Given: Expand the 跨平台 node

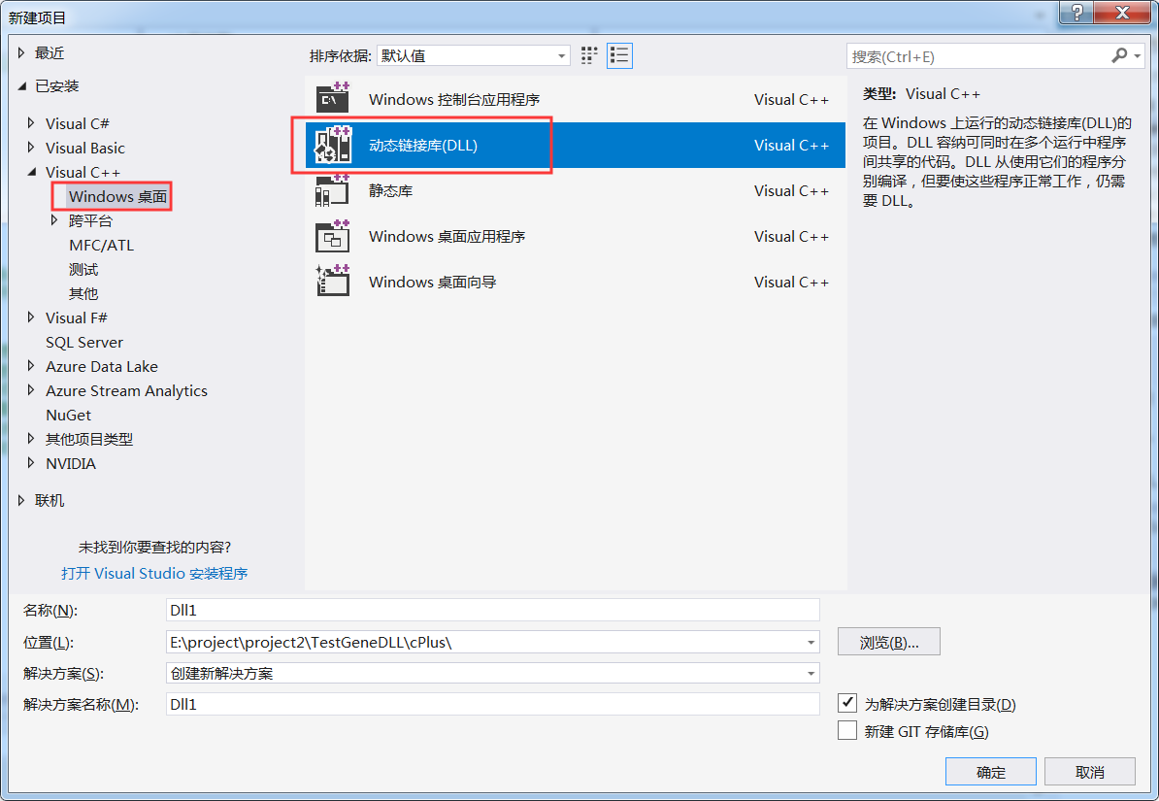Looking at the screenshot, I should (x=54, y=219).
